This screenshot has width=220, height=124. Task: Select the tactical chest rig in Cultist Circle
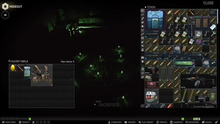[x=42, y=75]
